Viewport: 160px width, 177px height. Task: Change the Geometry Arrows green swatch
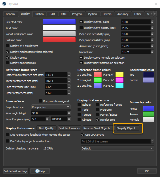point(148,114)
